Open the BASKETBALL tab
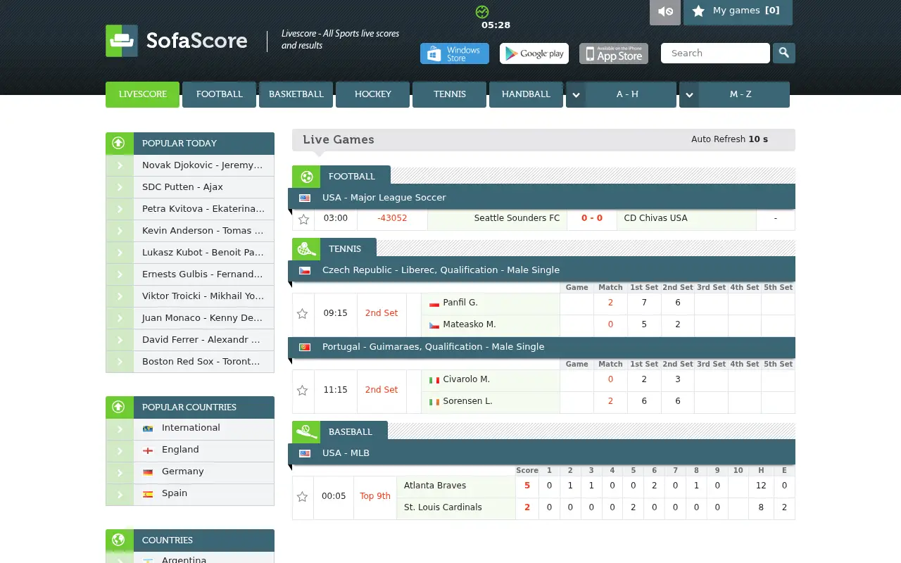Image resolution: width=901 pixels, height=563 pixels. tap(296, 94)
